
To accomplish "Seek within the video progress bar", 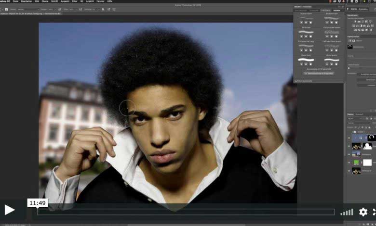I will (186, 212).
